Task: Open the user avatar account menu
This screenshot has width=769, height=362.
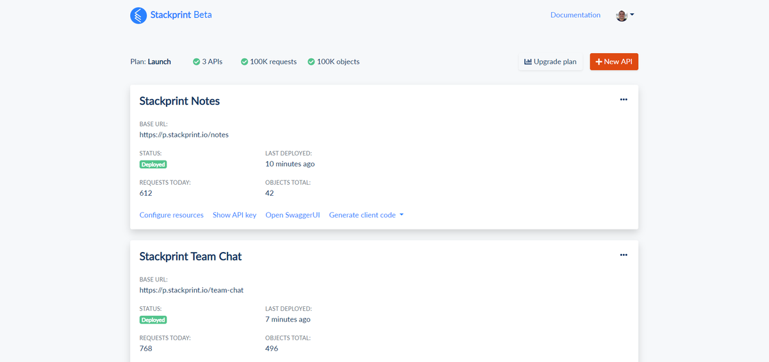Action: click(625, 15)
